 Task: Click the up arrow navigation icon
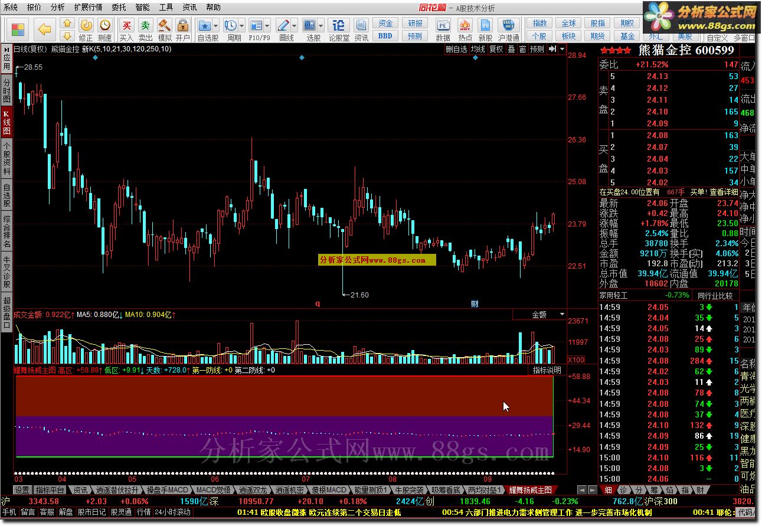(67, 24)
